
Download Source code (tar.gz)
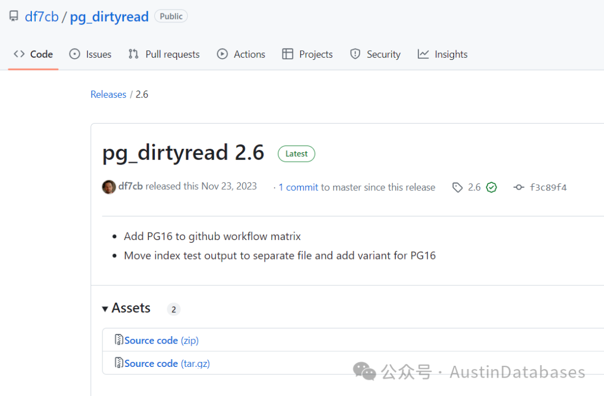[167, 364]
